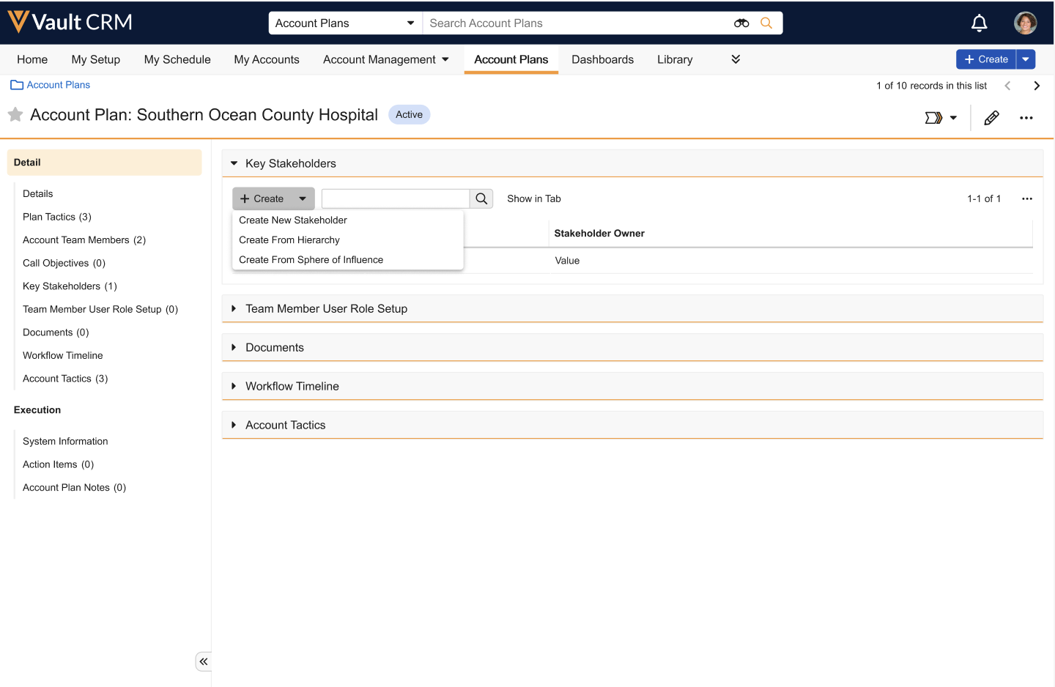Open the Key Stakeholders section ellipsis menu
Image resolution: width=1055 pixels, height=687 pixels.
pos(1026,198)
